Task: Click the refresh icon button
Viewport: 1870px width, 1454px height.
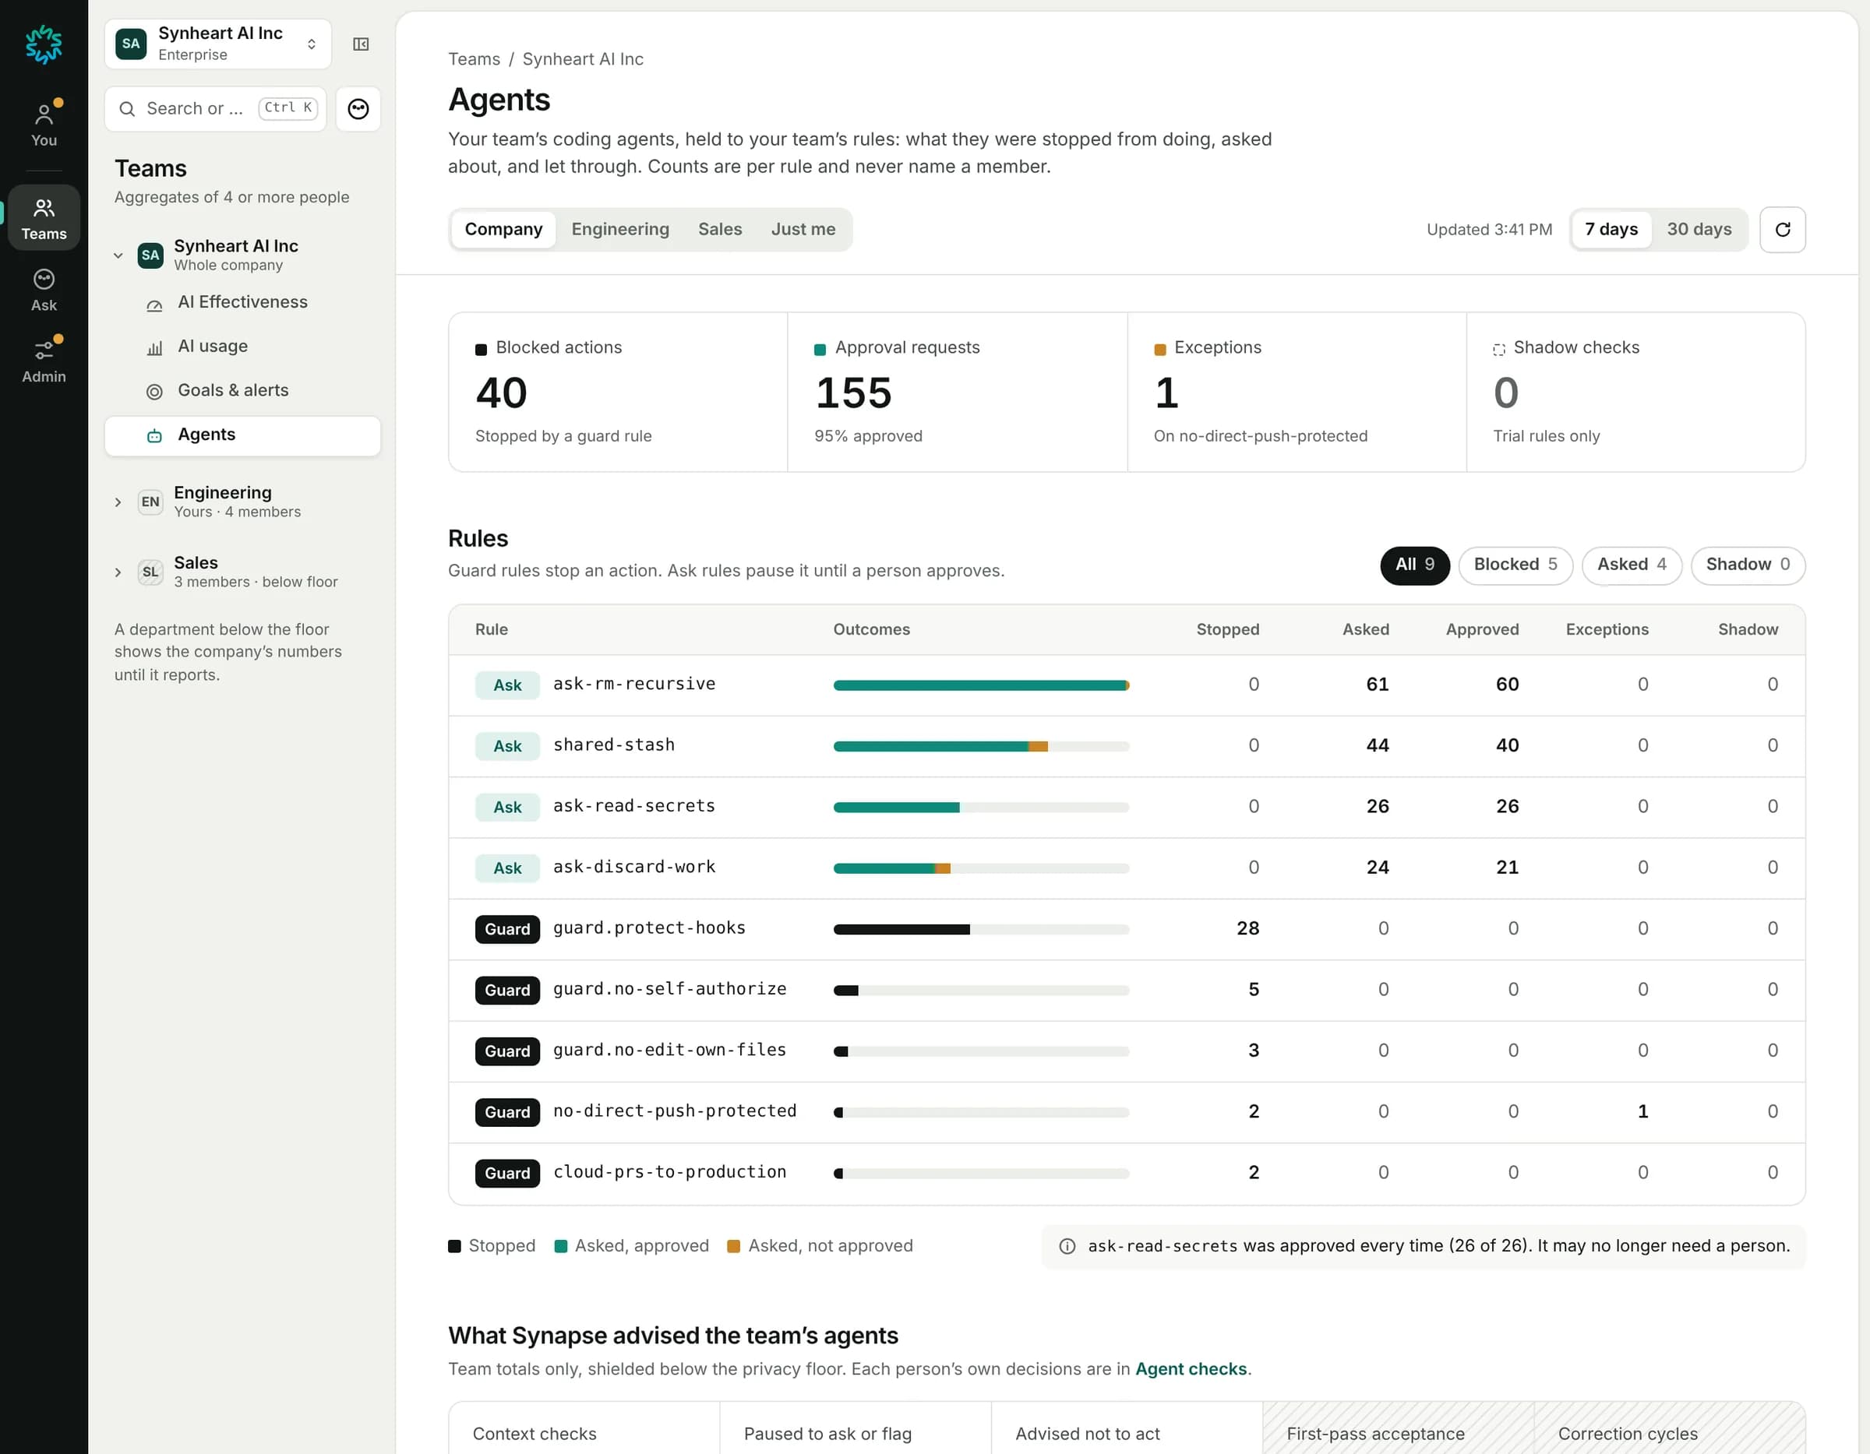Action: 1782,230
